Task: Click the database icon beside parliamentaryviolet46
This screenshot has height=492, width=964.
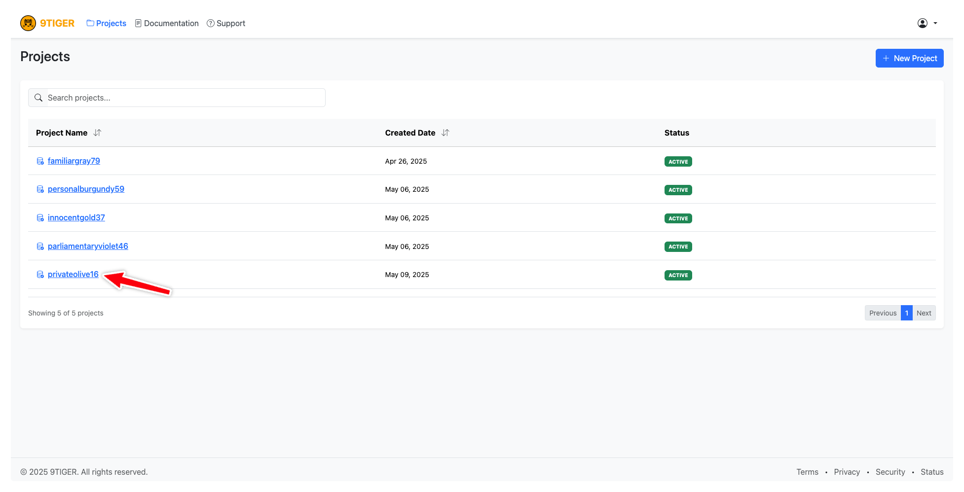Action: 40,246
